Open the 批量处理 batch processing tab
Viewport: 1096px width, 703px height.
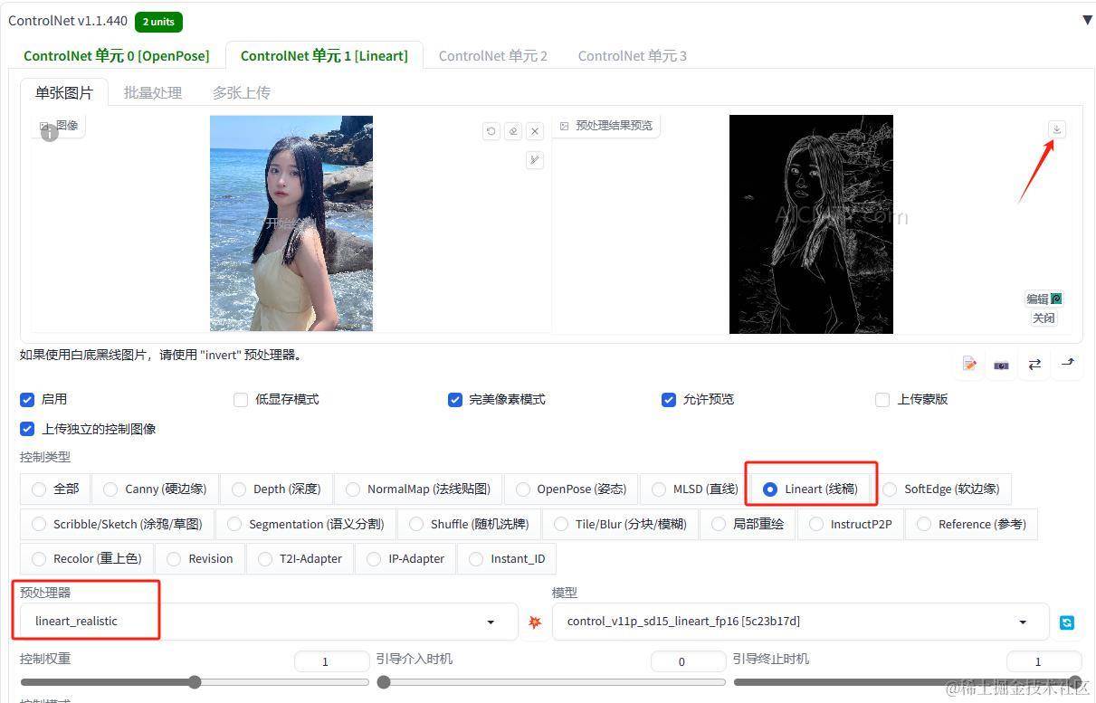pos(152,91)
